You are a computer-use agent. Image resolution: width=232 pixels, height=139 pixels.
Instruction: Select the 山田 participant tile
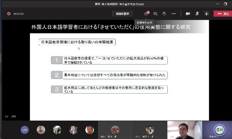tap(115, 130)
